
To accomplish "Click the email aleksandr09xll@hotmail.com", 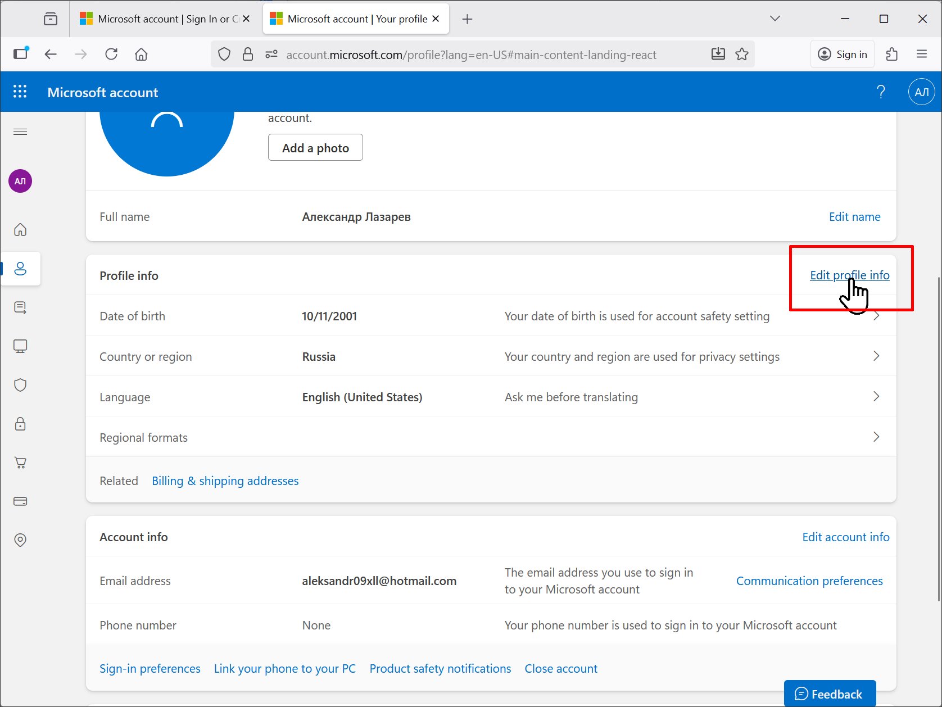I will click(379, 581).
